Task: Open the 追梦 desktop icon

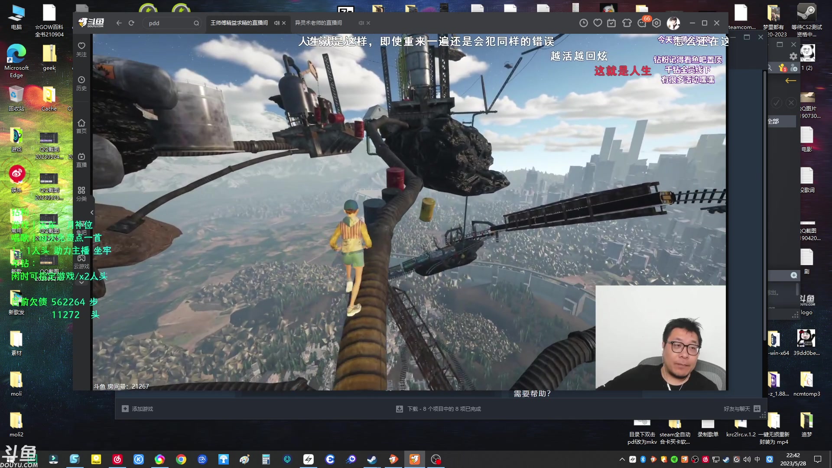Action: coord(806,425)
